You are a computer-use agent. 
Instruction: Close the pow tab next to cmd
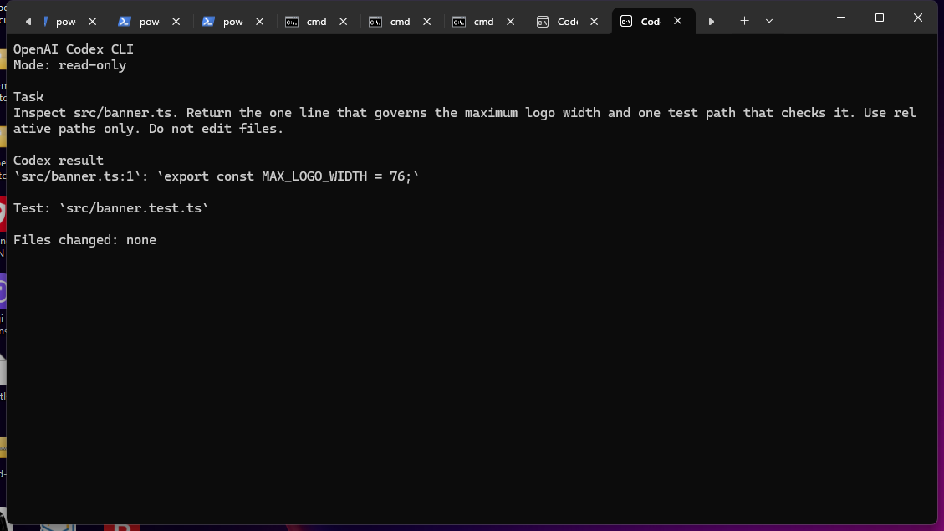259,21
